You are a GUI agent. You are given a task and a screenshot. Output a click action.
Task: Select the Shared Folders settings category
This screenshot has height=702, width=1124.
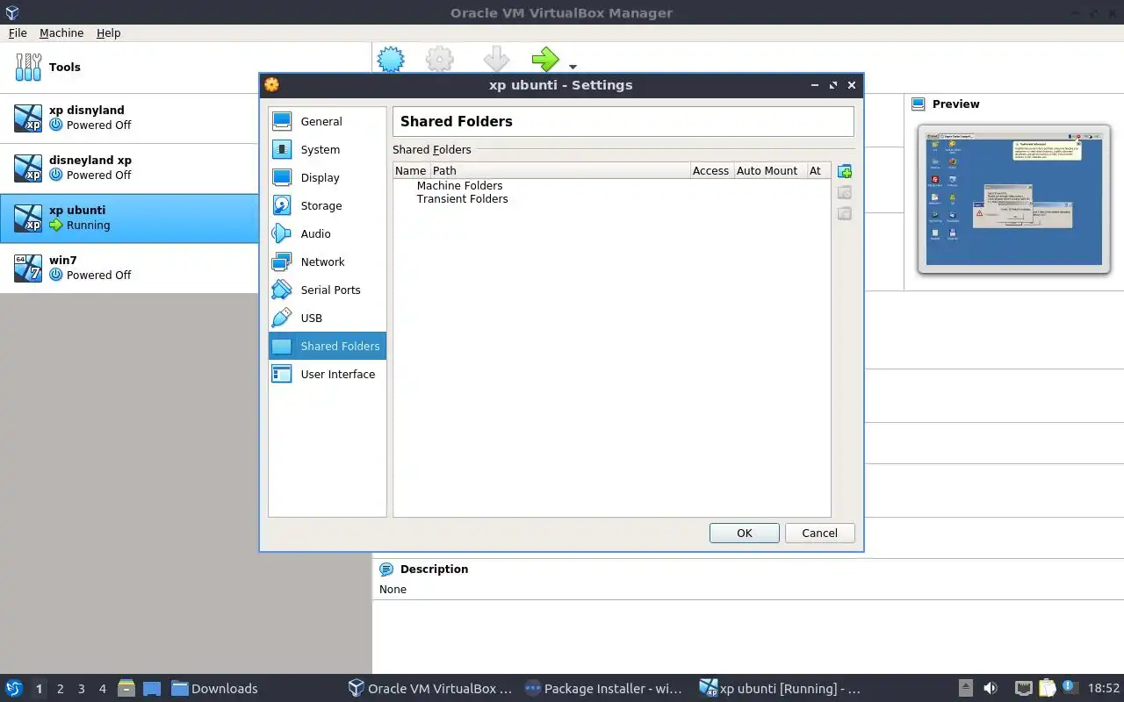pos(328,346)
